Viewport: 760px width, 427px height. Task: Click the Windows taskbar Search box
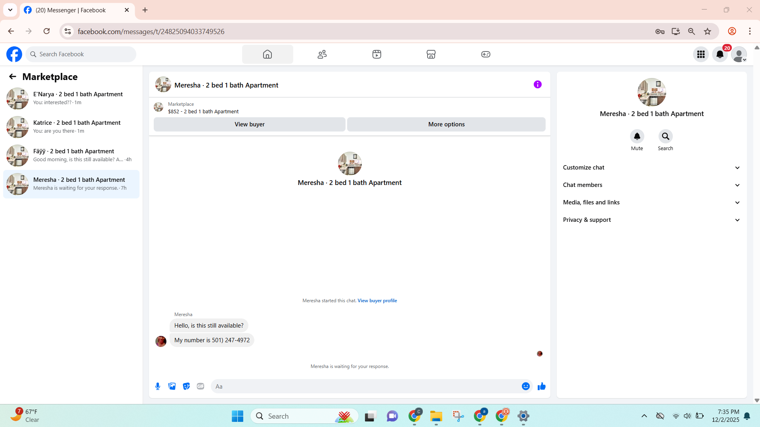304,416
